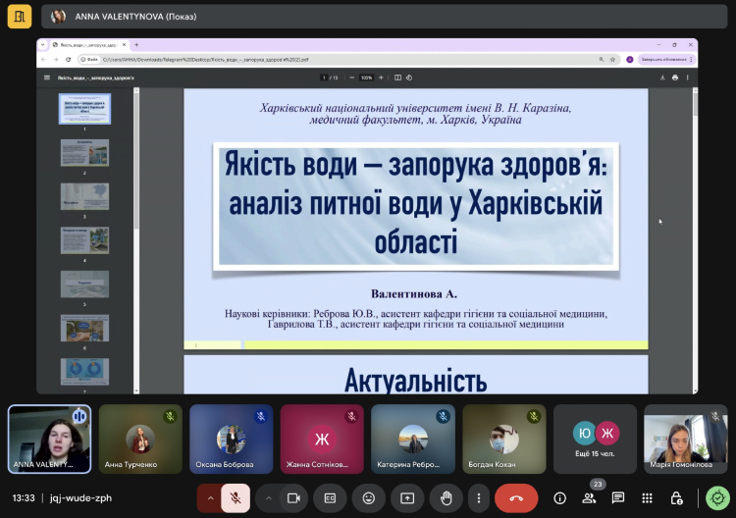Open host controls lock icon
Screen dimensions: 736x518
tap(676, 498)
